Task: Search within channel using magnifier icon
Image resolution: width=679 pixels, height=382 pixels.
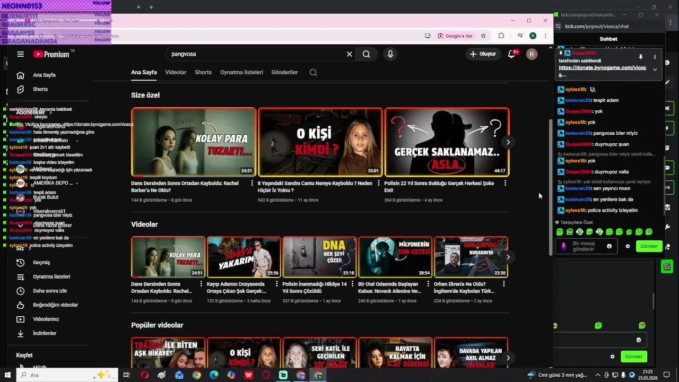Action: click(313, 73)
